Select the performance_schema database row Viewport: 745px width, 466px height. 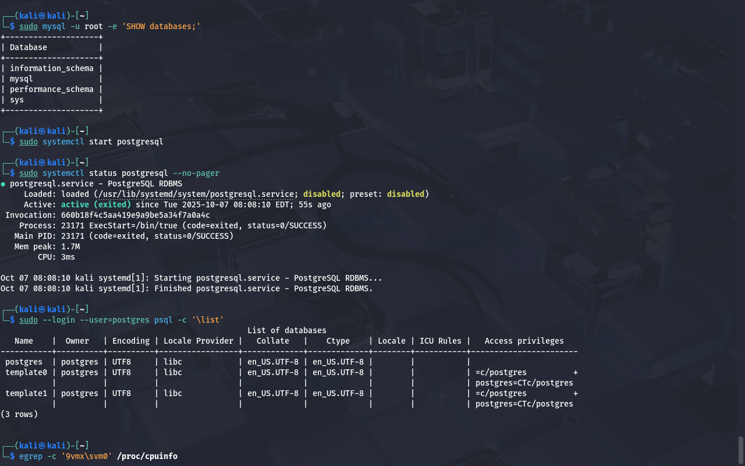(51, 89)
